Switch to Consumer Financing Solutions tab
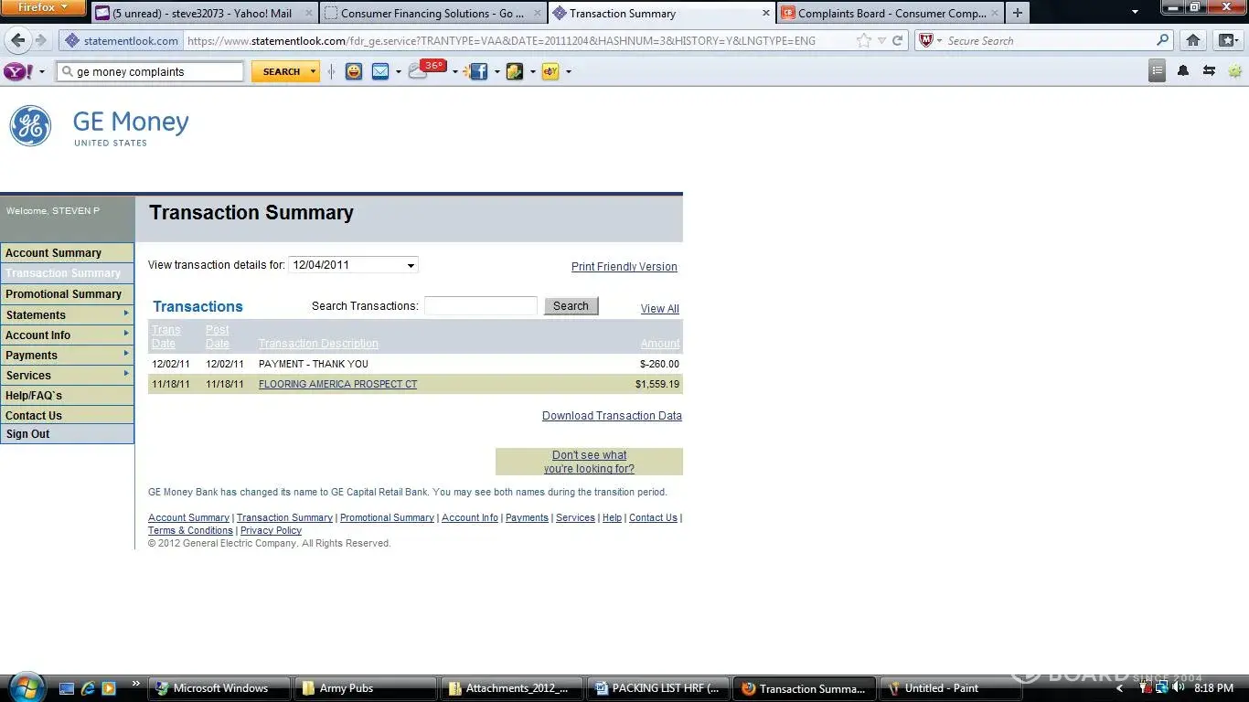1249x702 pixels. [434, 13]
